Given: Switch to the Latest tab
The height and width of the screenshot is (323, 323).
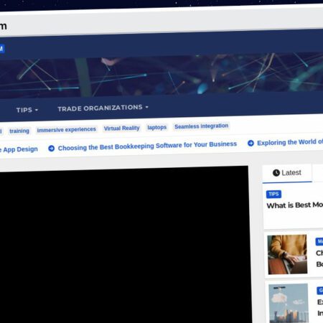Looking at the screenshot, I should (287, 173).
